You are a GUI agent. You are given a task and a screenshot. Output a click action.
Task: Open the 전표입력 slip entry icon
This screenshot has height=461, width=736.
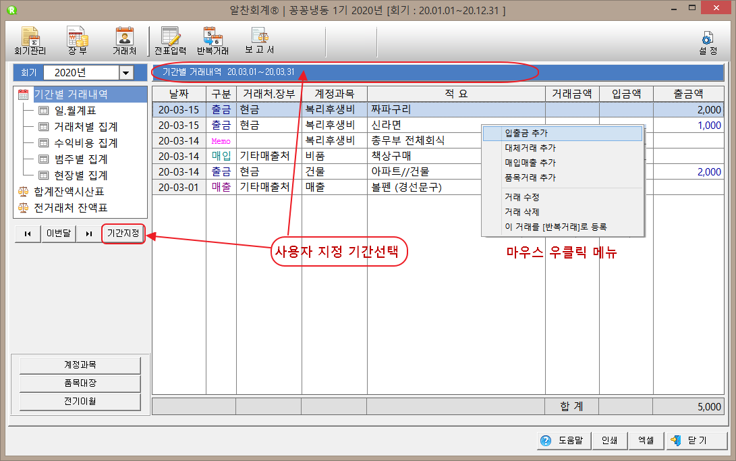point(170,41)
